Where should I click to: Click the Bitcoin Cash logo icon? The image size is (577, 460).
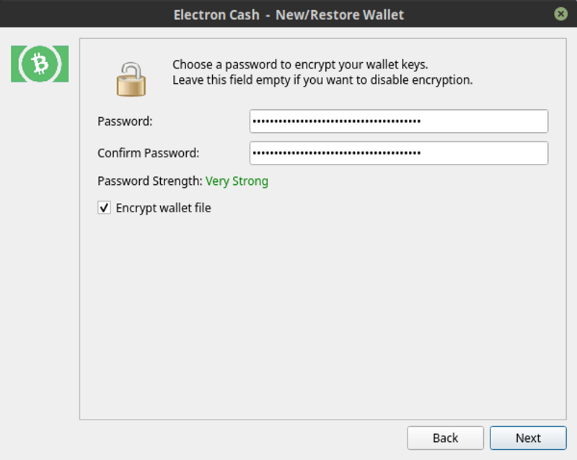40,64
